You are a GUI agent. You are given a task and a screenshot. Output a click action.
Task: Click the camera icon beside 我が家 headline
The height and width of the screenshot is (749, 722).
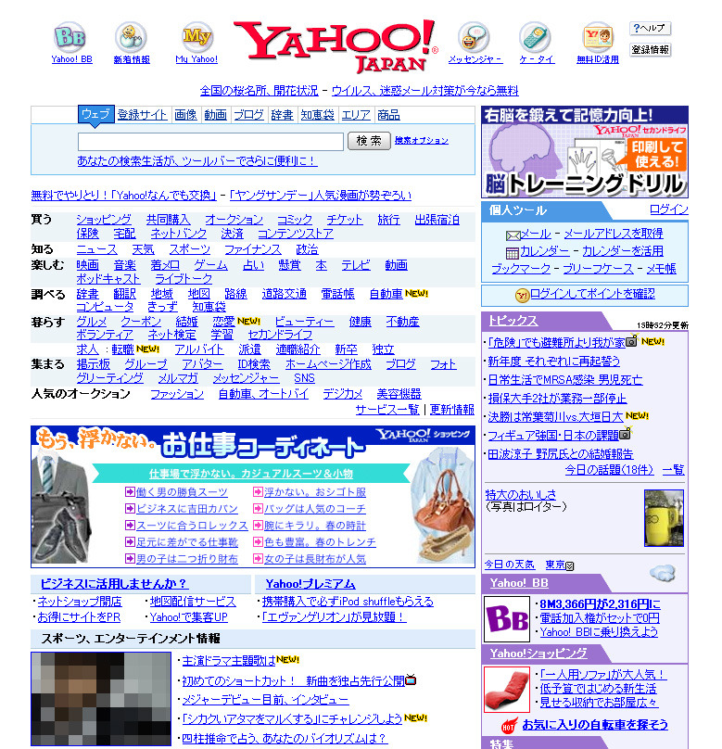click(x=632, y=341)
